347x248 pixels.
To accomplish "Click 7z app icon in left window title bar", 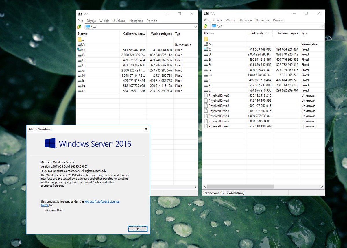I will (x=80, y=14).
